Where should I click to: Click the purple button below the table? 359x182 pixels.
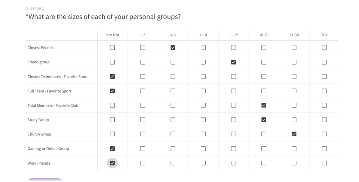point(45,179)
